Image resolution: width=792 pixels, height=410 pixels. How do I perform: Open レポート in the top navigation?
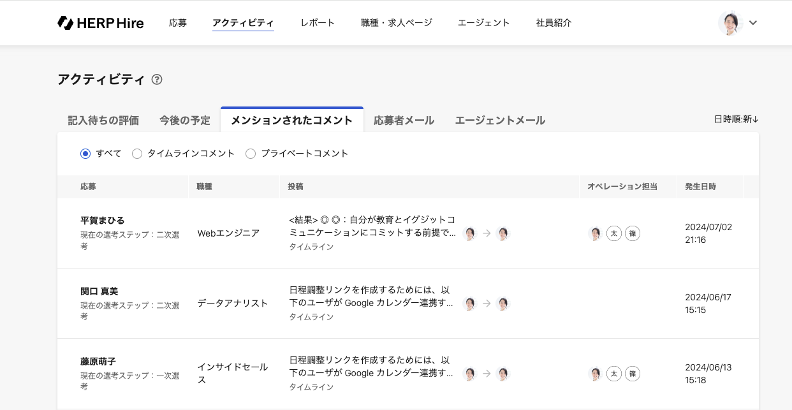coord(318,23)
